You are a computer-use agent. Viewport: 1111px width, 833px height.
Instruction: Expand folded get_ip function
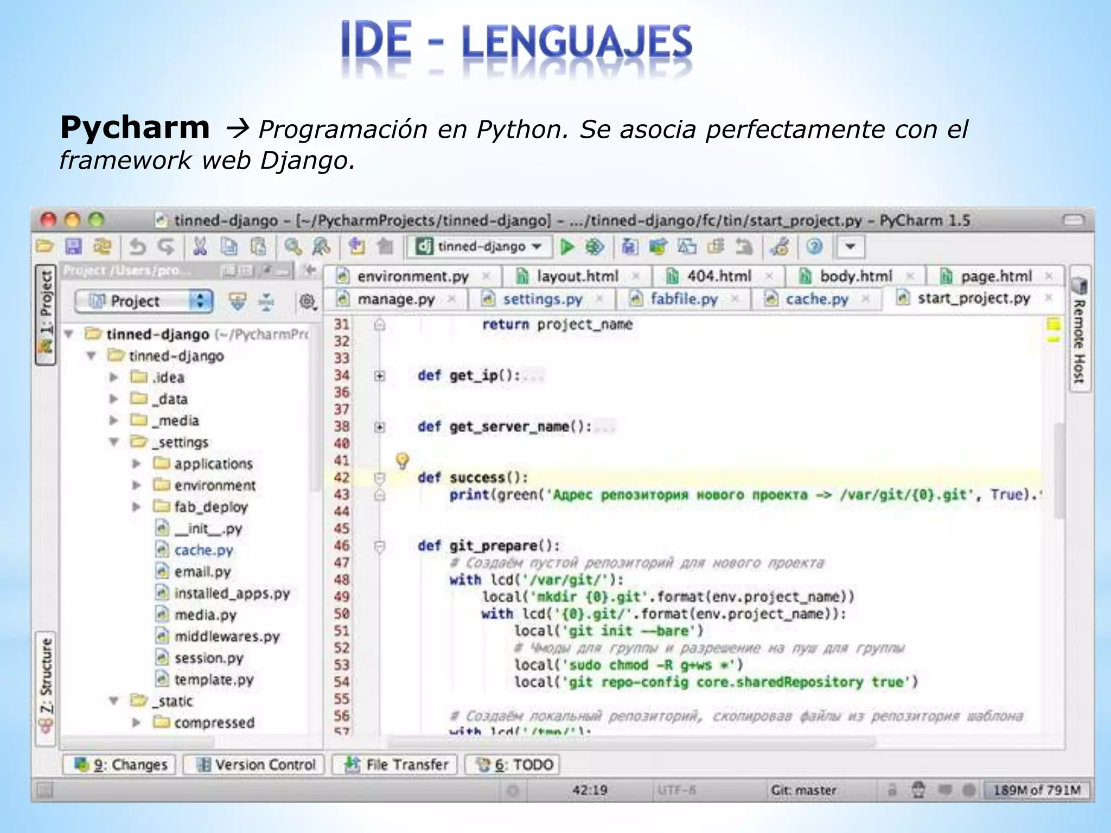[380, 376]
